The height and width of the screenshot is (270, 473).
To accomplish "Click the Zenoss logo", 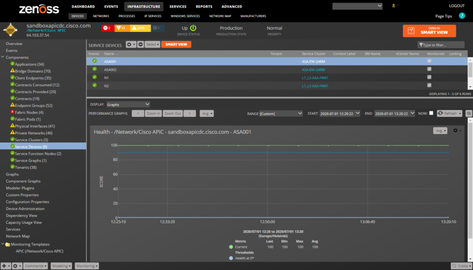I will pos(39,9).
